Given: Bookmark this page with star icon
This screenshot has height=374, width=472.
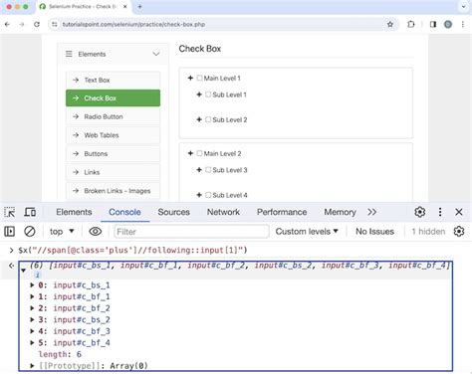Looking at the screenshot, I should [x=390, y=24].
